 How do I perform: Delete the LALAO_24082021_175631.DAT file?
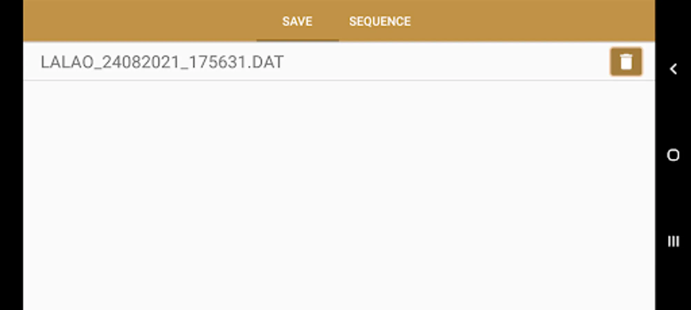pyautogui.click(x=625, y=62)
